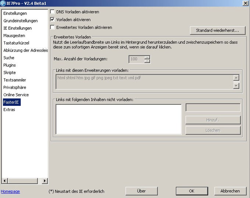Select Tastaturkürzel in the list

(16, 43)
